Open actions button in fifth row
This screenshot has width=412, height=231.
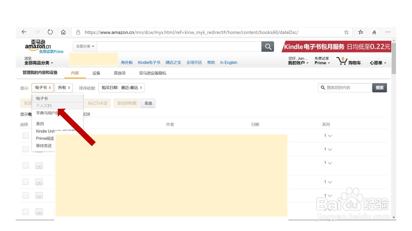tap(39, 196)
